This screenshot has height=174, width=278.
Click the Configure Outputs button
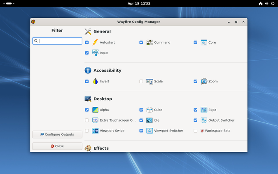point(57,134)
